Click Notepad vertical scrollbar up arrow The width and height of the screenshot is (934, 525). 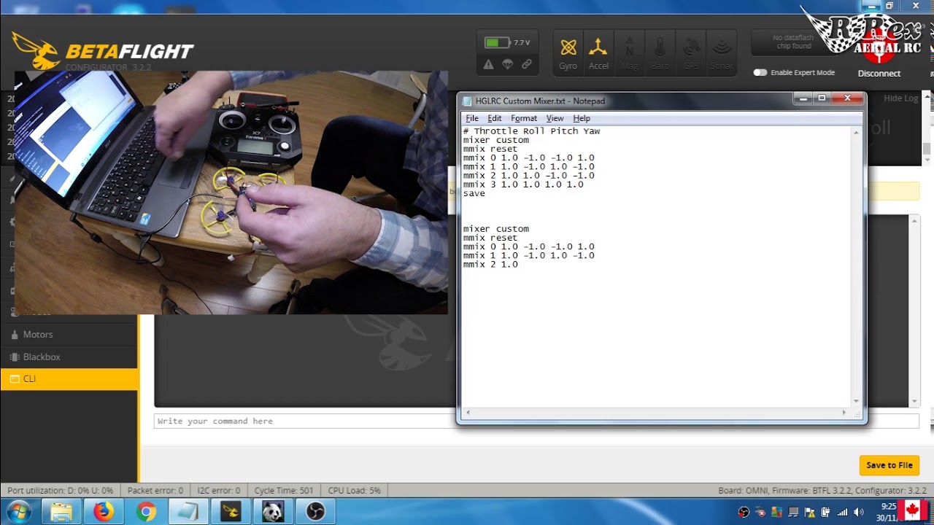click(x=857, y=132)
